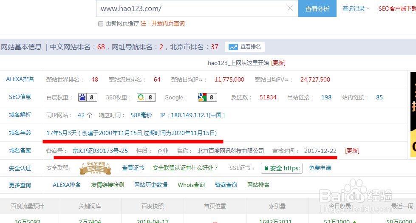Click the 百度快照 column header
The height and width of the screenshot is (223, 416).
[x=153, y=206]
